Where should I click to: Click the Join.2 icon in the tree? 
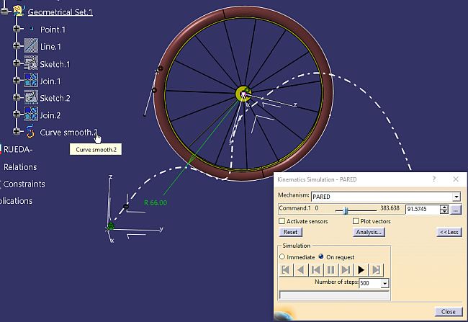click(x=31, y=115)
